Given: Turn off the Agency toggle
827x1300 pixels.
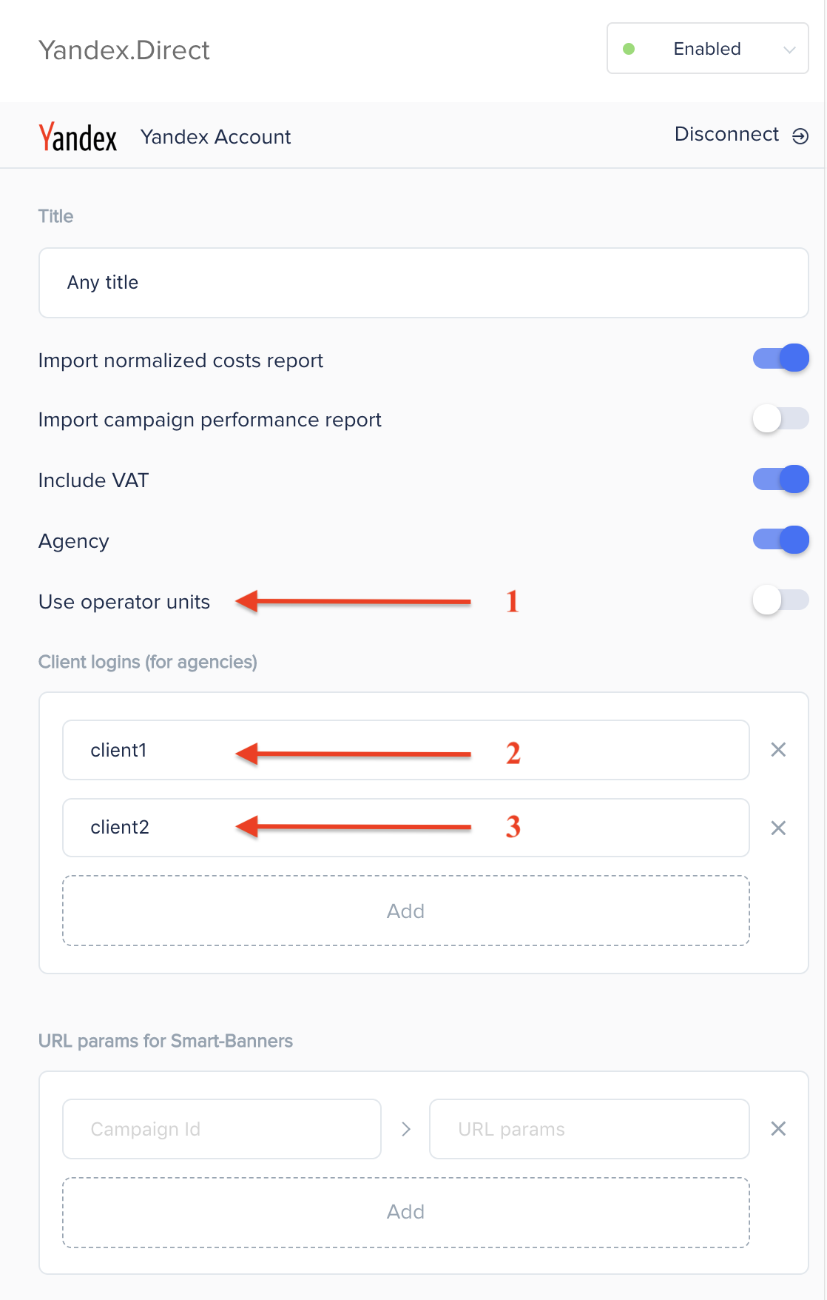Looking at the screenshot, I should coord(780,540).
